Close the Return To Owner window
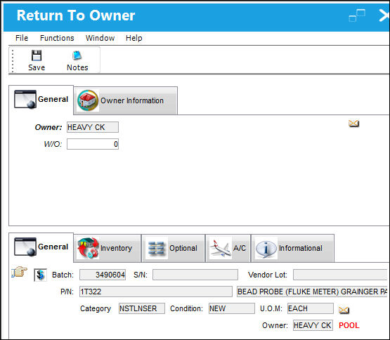The image size is (390, 340). tap(384, 15)
